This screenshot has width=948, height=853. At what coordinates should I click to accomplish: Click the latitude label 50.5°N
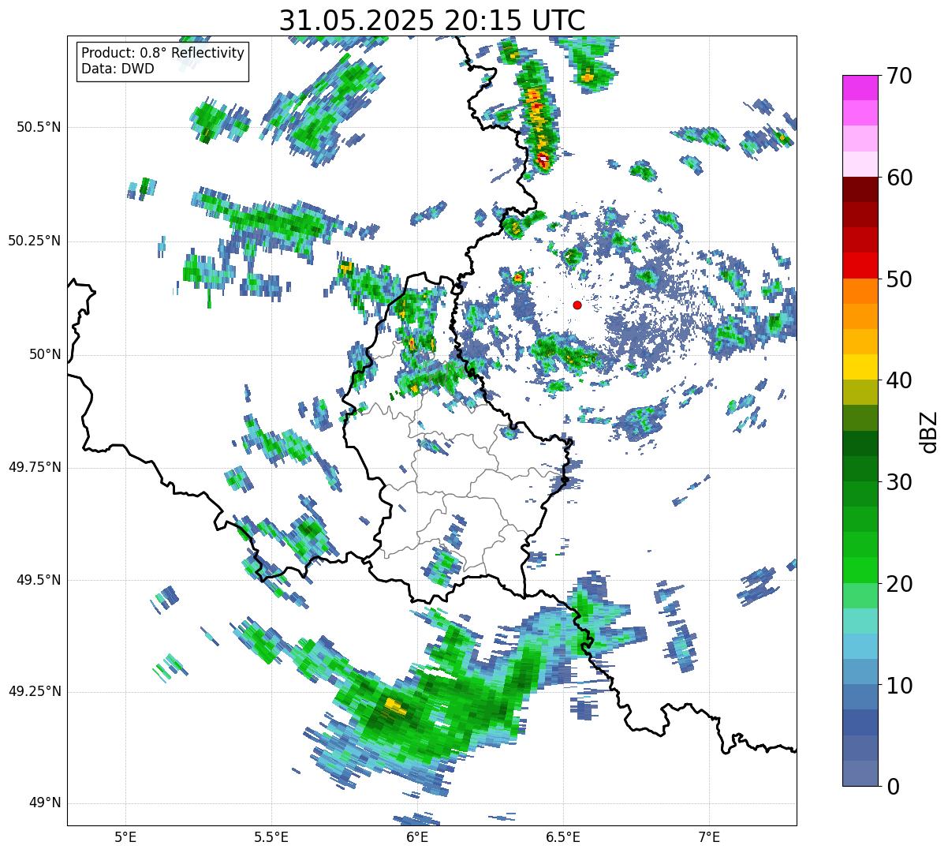point(39,127)
